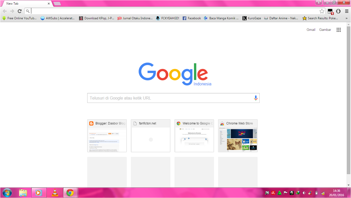Click the page's vertical scrollbar

point(349,101)
